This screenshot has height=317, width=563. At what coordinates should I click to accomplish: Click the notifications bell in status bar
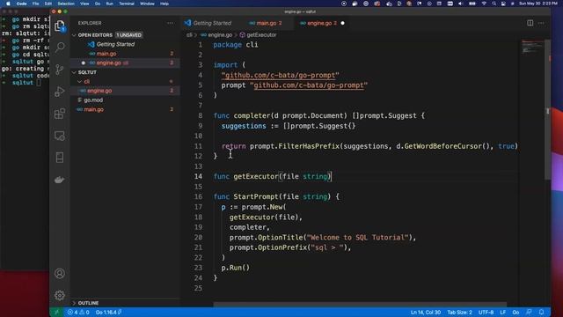pyautogui.click(x=542, y=313)
